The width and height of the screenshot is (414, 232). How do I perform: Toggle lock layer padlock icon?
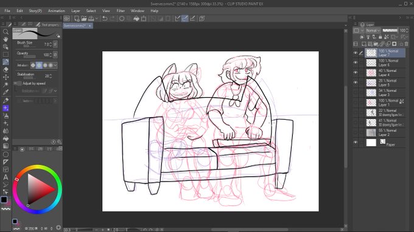pos(381,37)
